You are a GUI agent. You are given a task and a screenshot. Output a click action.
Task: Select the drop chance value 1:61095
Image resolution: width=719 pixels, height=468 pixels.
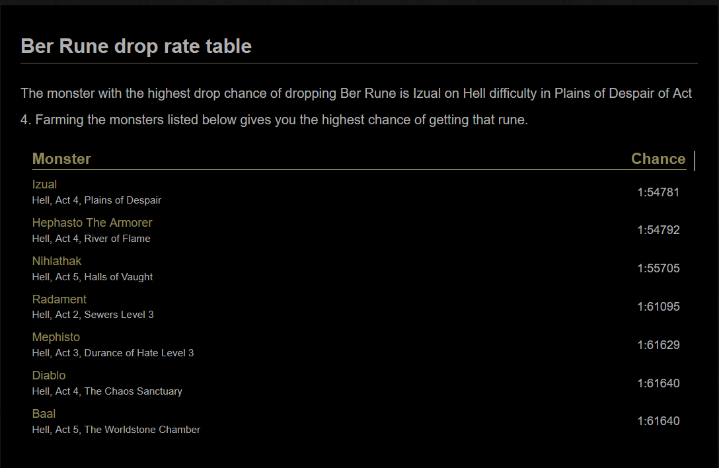658,307
